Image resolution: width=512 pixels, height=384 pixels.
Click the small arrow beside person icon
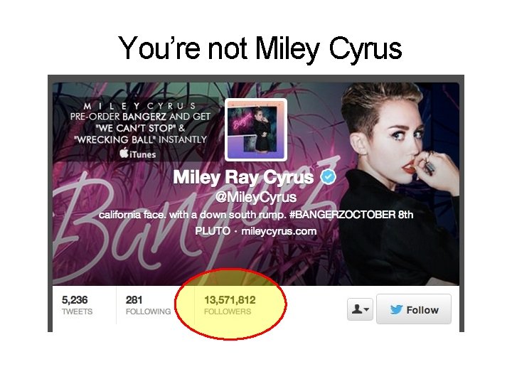coord(366,309)
